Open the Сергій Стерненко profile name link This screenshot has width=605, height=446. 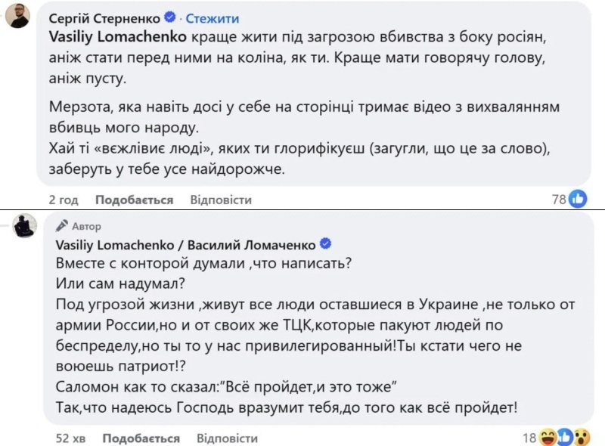point(104,18)
